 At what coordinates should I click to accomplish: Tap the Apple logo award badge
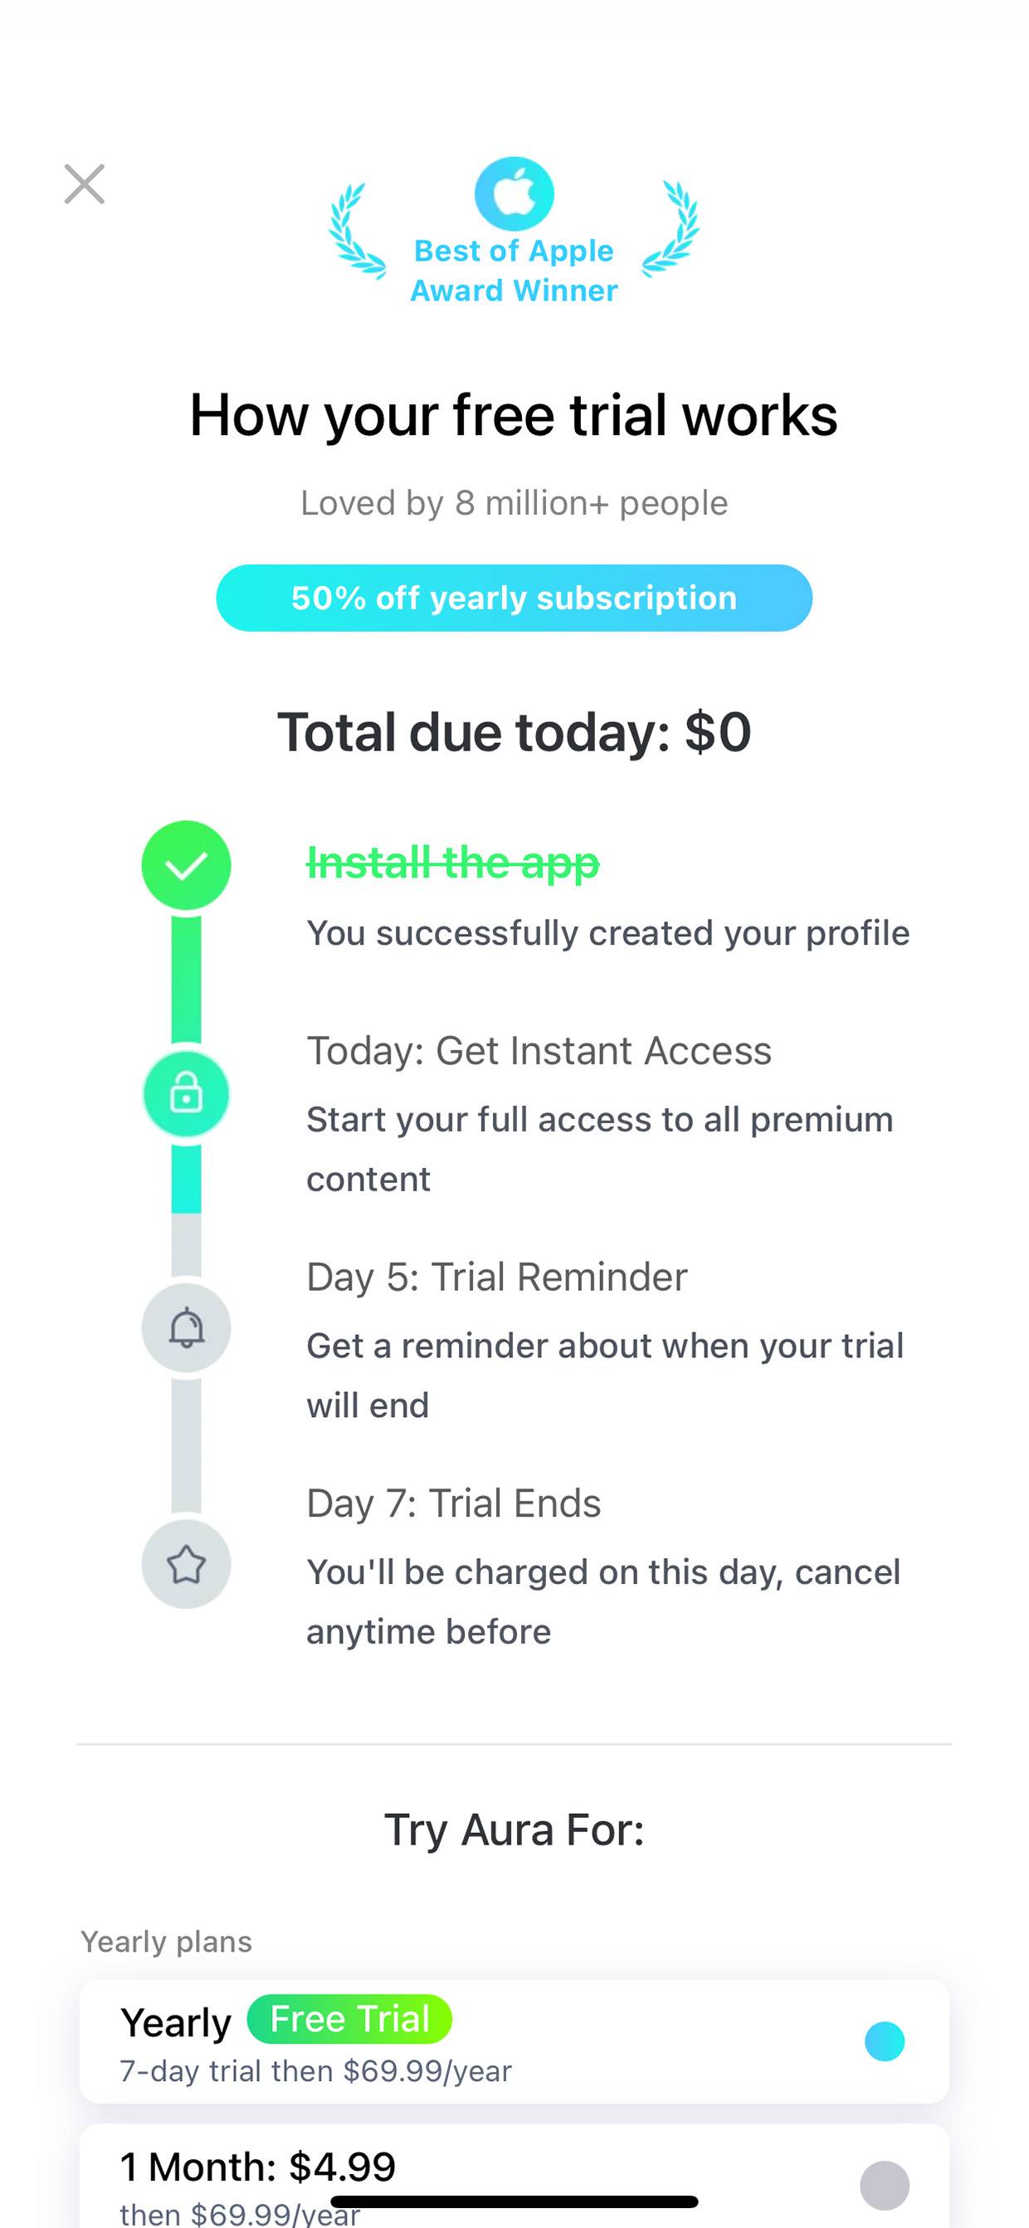[x=514, y=193]
